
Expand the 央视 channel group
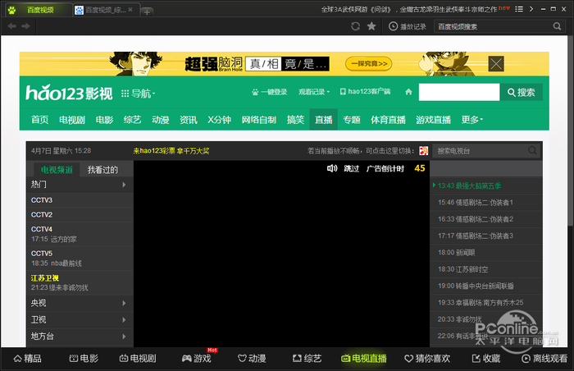click(80, 303)
